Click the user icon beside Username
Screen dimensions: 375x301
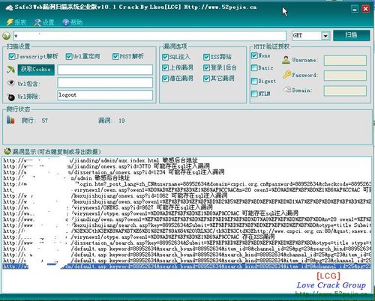(x=286, y=60)
